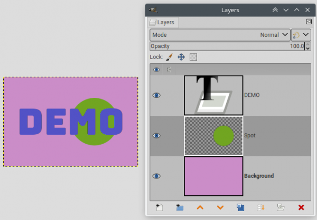Select the Background layer thumbnail
This screenshot has height=220, width=317.
pos(213,176)
